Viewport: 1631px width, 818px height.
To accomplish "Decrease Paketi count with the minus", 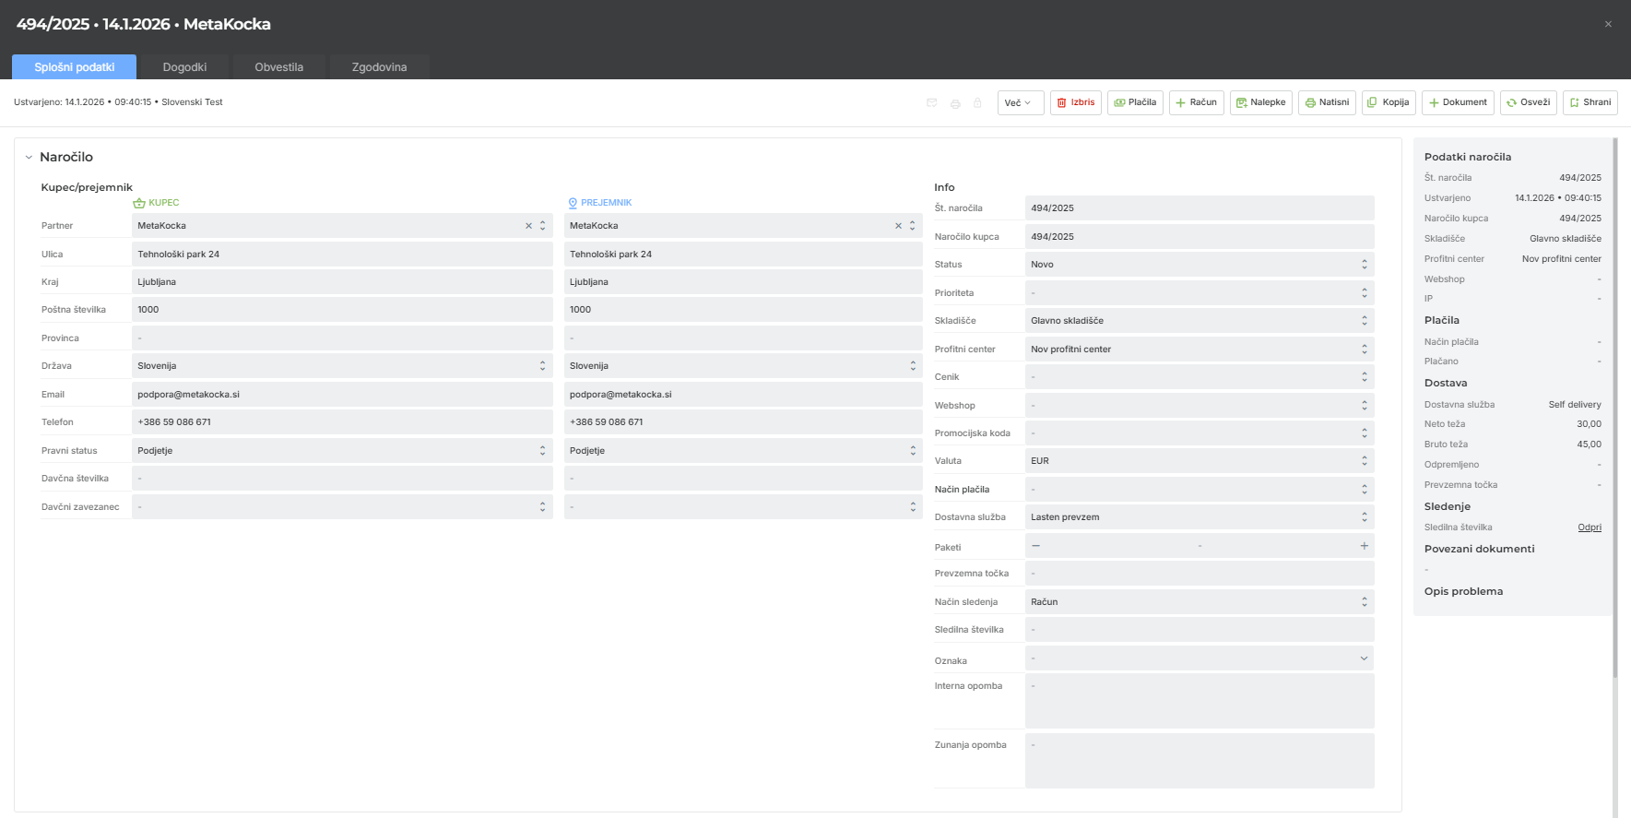I will coord(1035,546).
